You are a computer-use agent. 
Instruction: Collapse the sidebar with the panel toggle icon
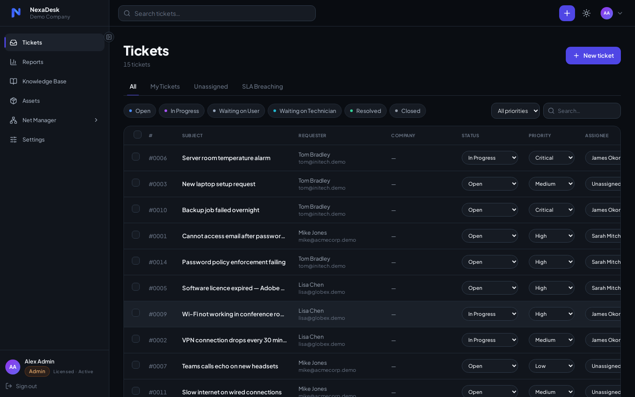[109, 37]
